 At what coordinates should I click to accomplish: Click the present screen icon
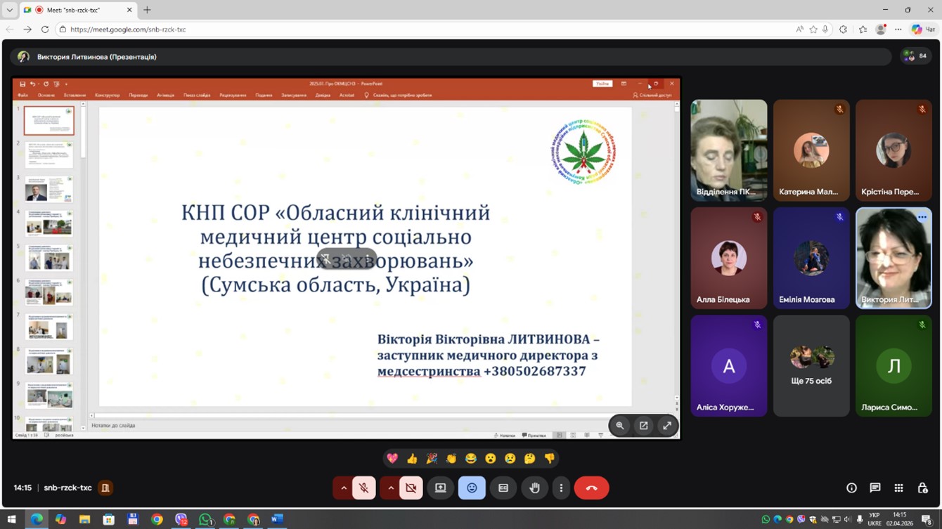pos(441,488)
